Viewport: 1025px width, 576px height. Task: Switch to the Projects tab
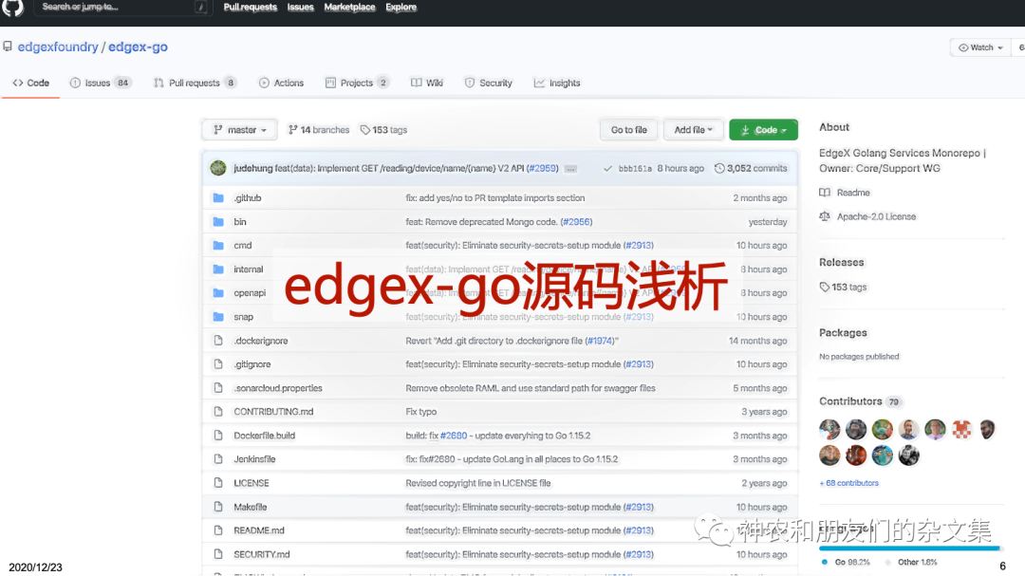357,84
